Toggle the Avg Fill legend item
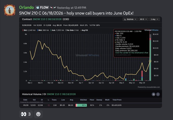Viewport: 173px width, 120px height. click(x=84, y=30)
